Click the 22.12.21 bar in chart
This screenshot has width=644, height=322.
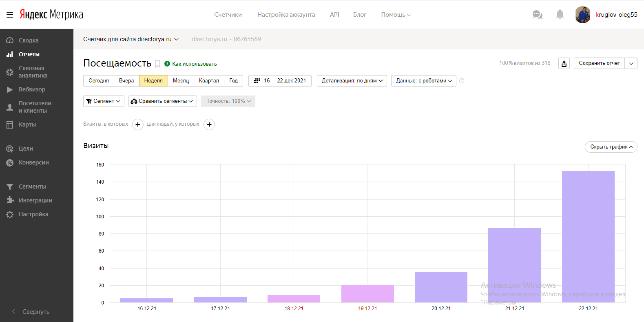coord(588,237)
